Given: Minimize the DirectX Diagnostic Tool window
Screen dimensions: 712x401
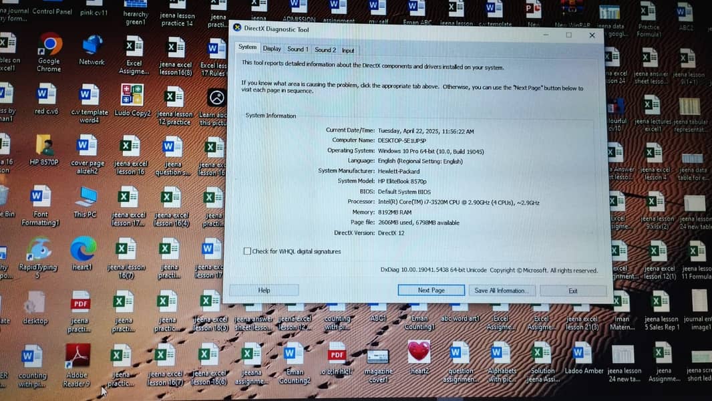Looking at the screenshot, I should (x=546, y=35).
